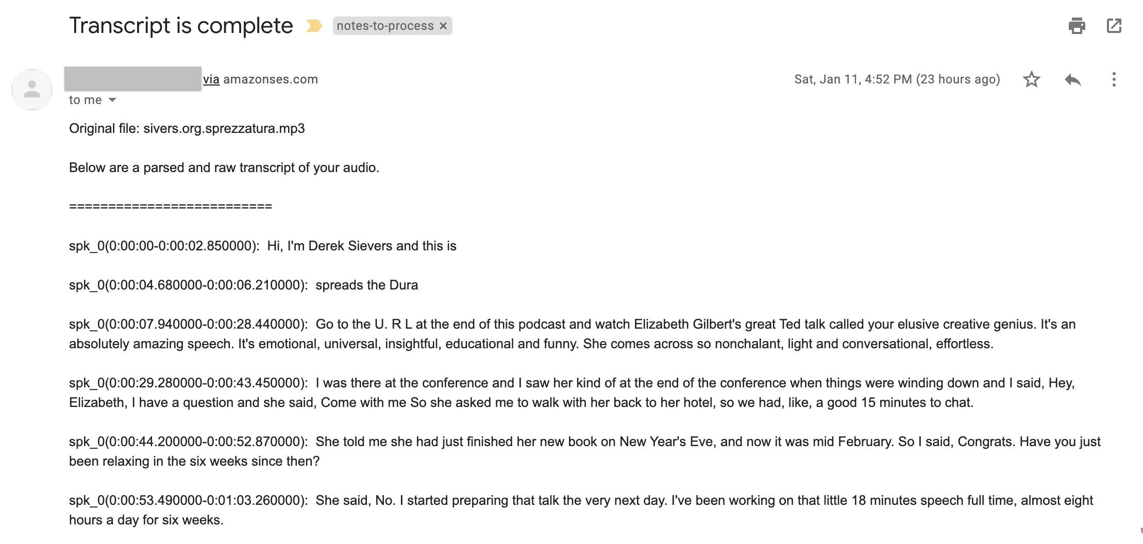Viewport: 1143px width, 544px height.
Task: Open the sender details dropdown chevron
Action: click(x=112, y=100)
